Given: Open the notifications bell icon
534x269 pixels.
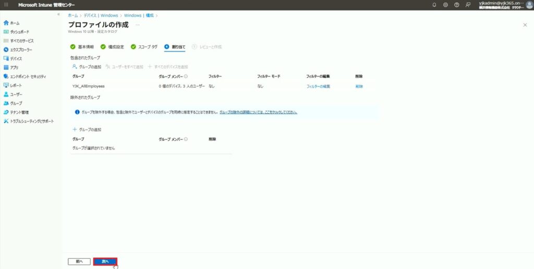Looking at the screenshot, I should pos(434,5).
